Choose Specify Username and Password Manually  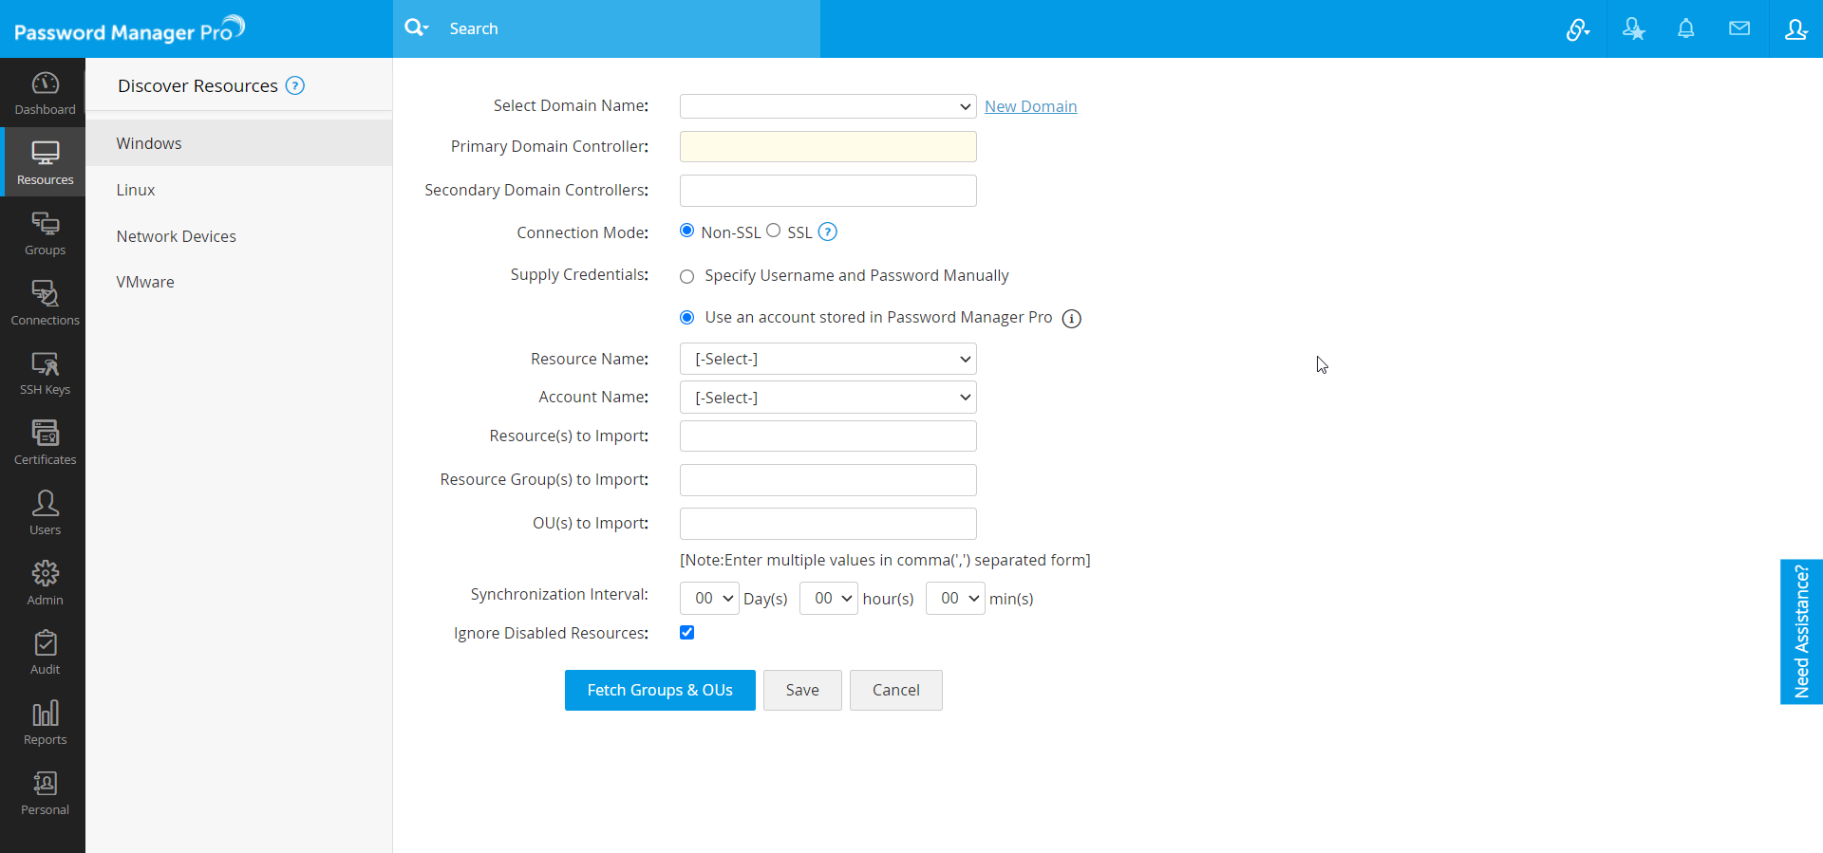[686, 277]
